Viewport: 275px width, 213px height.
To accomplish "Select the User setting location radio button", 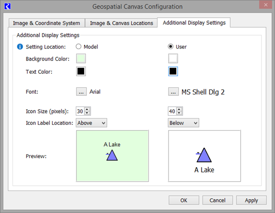I will tap(170, 47).
